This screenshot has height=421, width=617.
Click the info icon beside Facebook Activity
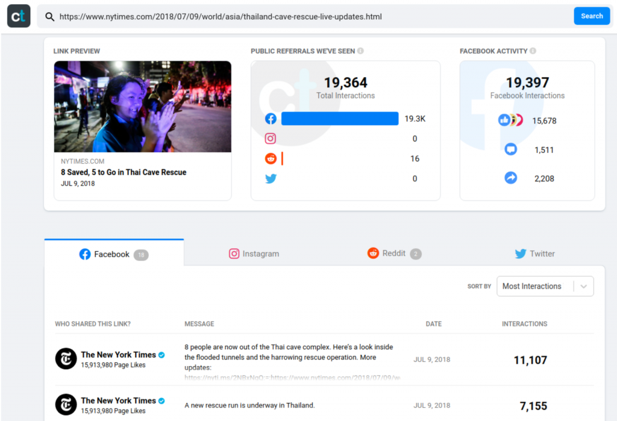pyautogui.click(x=533, y=51)
